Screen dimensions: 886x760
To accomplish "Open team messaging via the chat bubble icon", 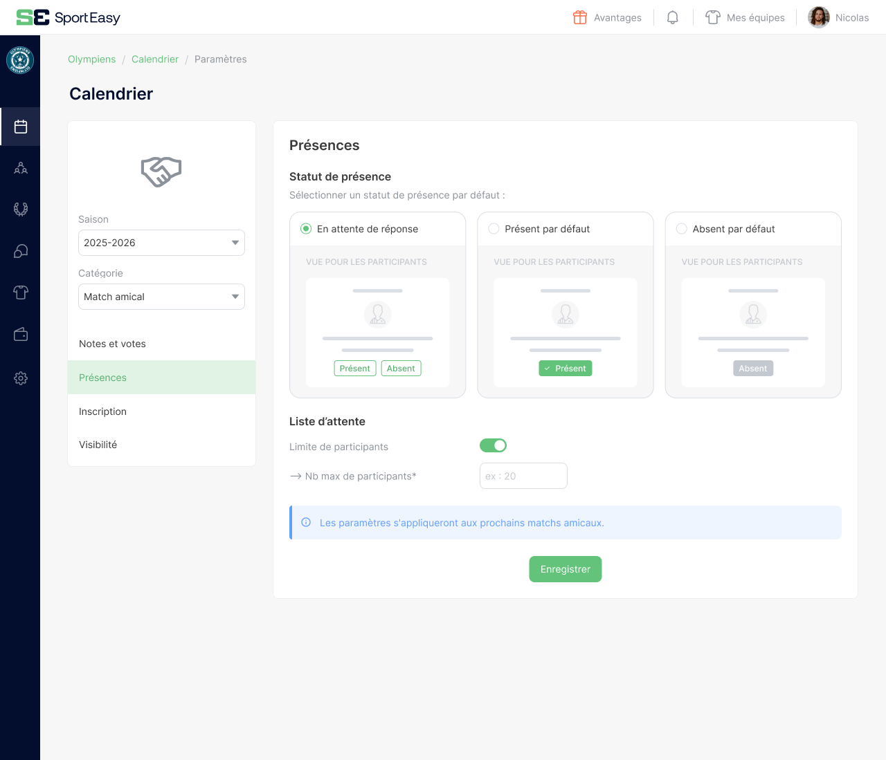I will coord(20,251).
